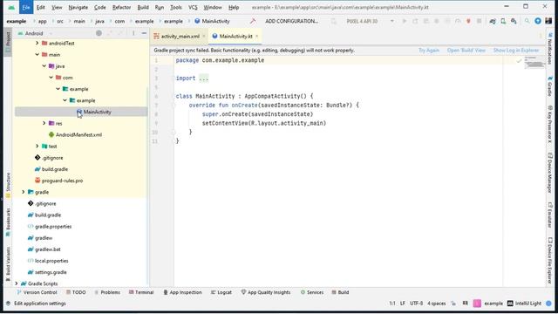Click the build hammer icon in toolbar

coord(253,21)
